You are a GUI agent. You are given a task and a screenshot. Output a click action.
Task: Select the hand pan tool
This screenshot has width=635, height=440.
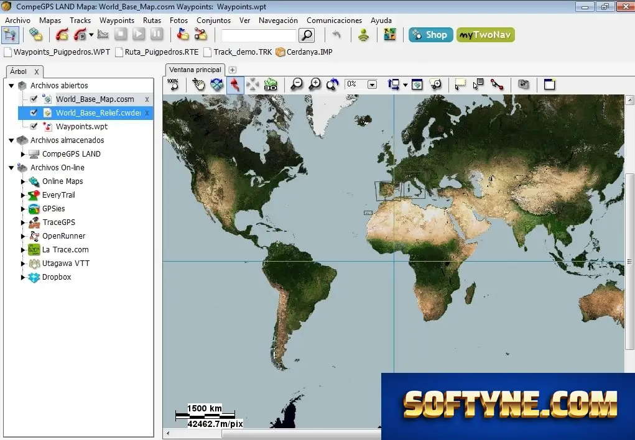(x=198, y=85)
